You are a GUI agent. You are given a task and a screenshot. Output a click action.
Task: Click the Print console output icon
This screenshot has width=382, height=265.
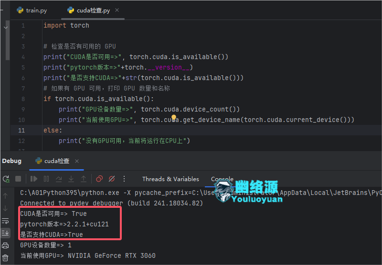coord(5,245)
